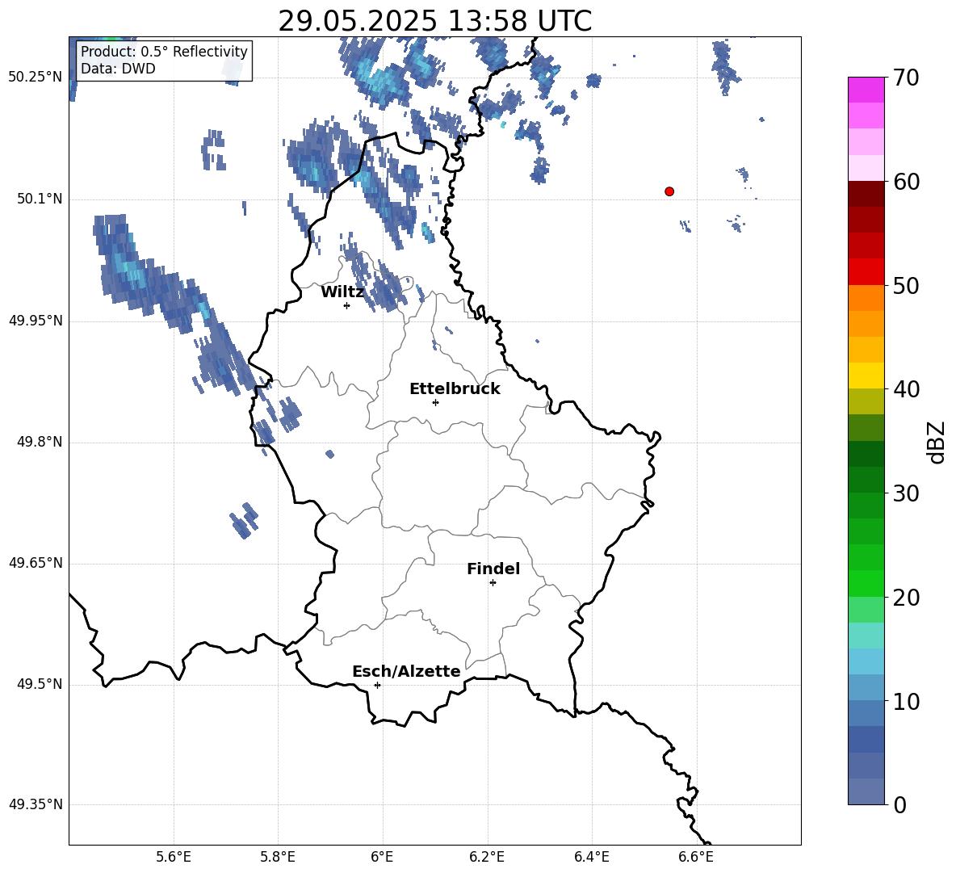Click the Ettelbruck city label

(455, 389)
